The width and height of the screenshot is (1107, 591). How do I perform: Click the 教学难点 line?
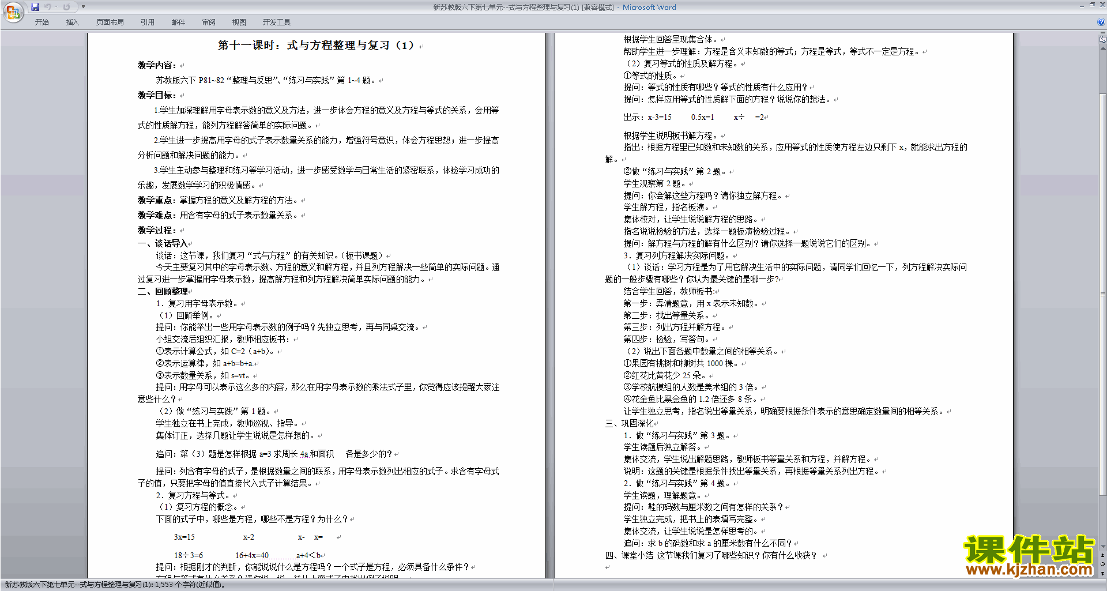(x=218, y=215)
